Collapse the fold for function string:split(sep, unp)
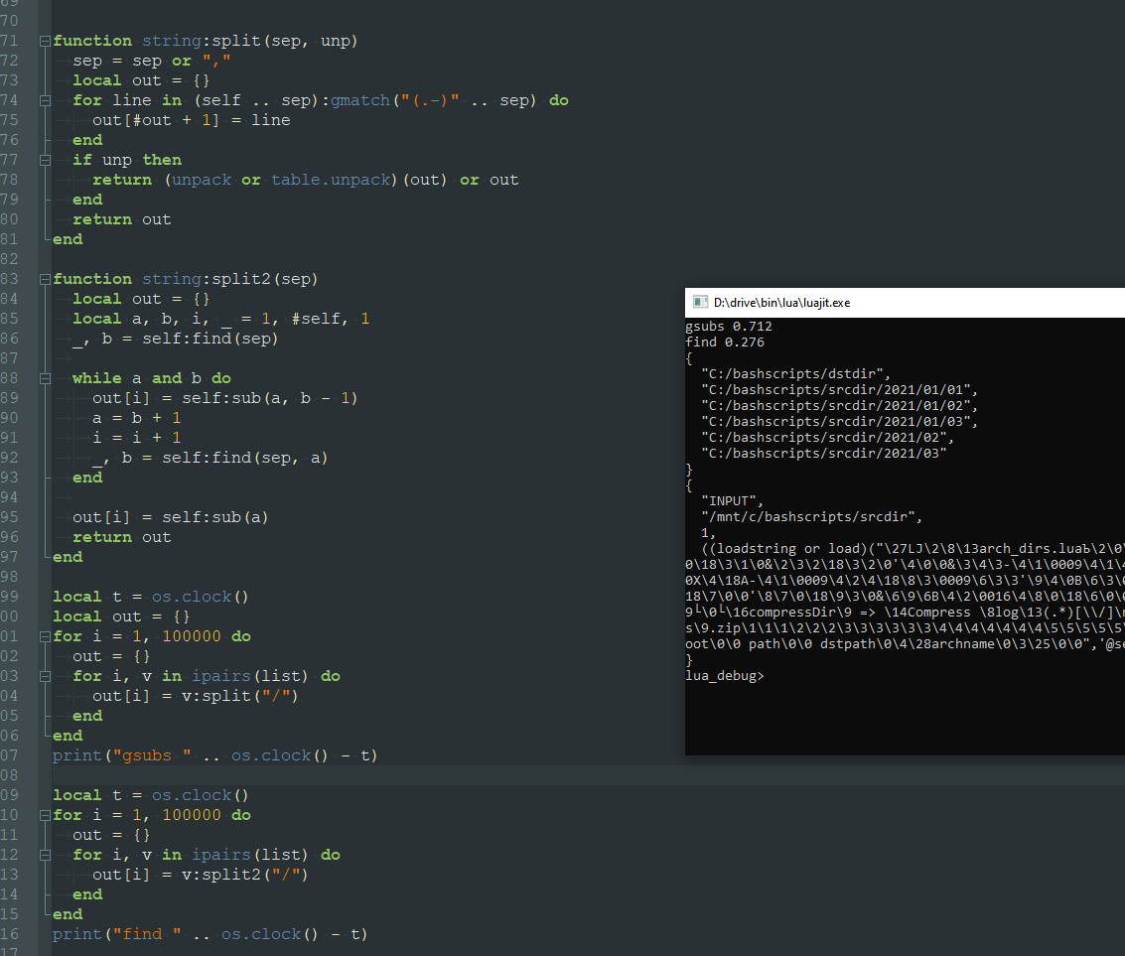 [x=45, y=41]
